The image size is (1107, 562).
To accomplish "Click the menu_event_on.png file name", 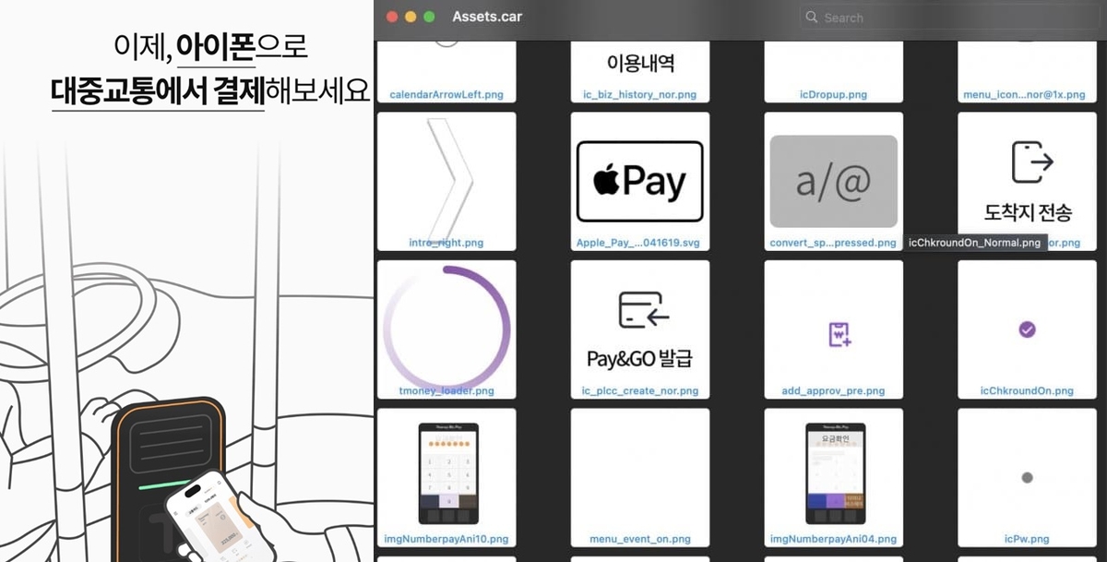I will point(640,539).
